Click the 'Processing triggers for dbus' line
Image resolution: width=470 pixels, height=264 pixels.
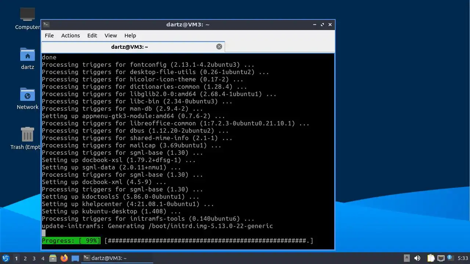point(135,131)
